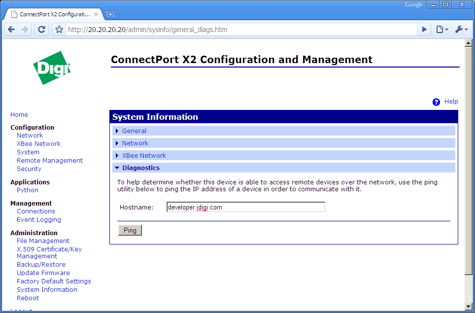Click the Hostname text field
The image size is (475, 313).
click(x=245, y=208)
